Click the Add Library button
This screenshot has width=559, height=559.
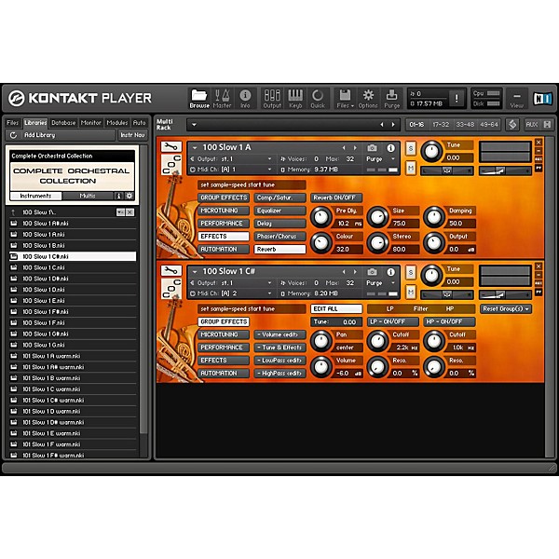click(61, 135)
